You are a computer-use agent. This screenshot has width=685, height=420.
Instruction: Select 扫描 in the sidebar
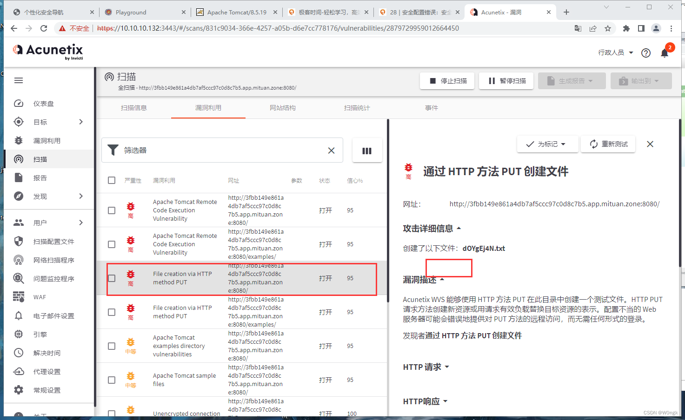[48, 159]
